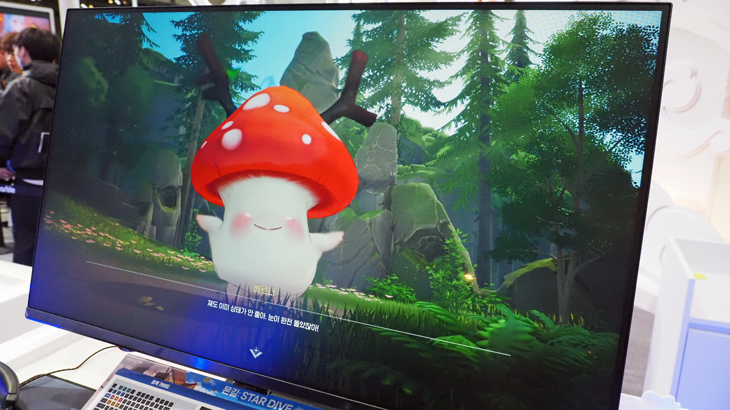Click the dialogue advance arrow icon
Viewport: 730px width, 410px height.
[256, 352]
